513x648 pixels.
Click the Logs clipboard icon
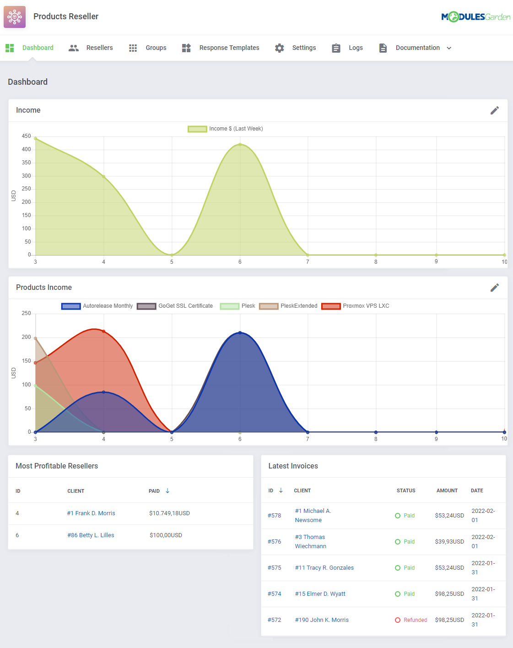click(336, 48)
